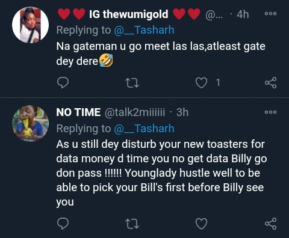289x238 pixels.
Task: Share thewumigold's gateman tweet
Action: pos(271,83)
